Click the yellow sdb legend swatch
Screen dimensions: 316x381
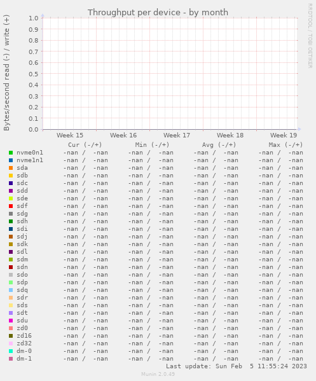[11, 176]
